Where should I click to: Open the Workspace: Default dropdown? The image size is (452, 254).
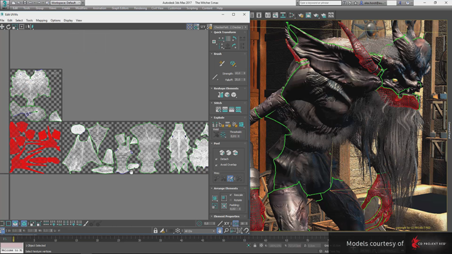coord(67,3)
